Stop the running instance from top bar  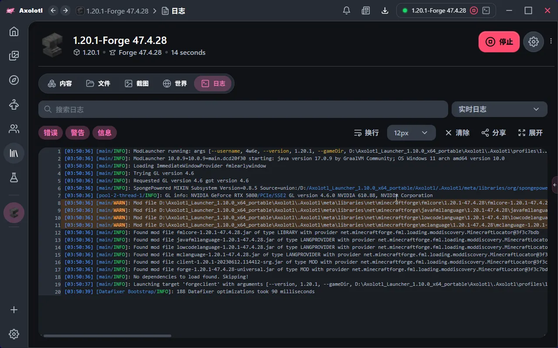click(474, 10)
